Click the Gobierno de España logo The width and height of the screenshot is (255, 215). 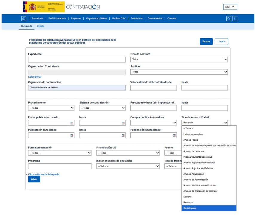point(44,7)
